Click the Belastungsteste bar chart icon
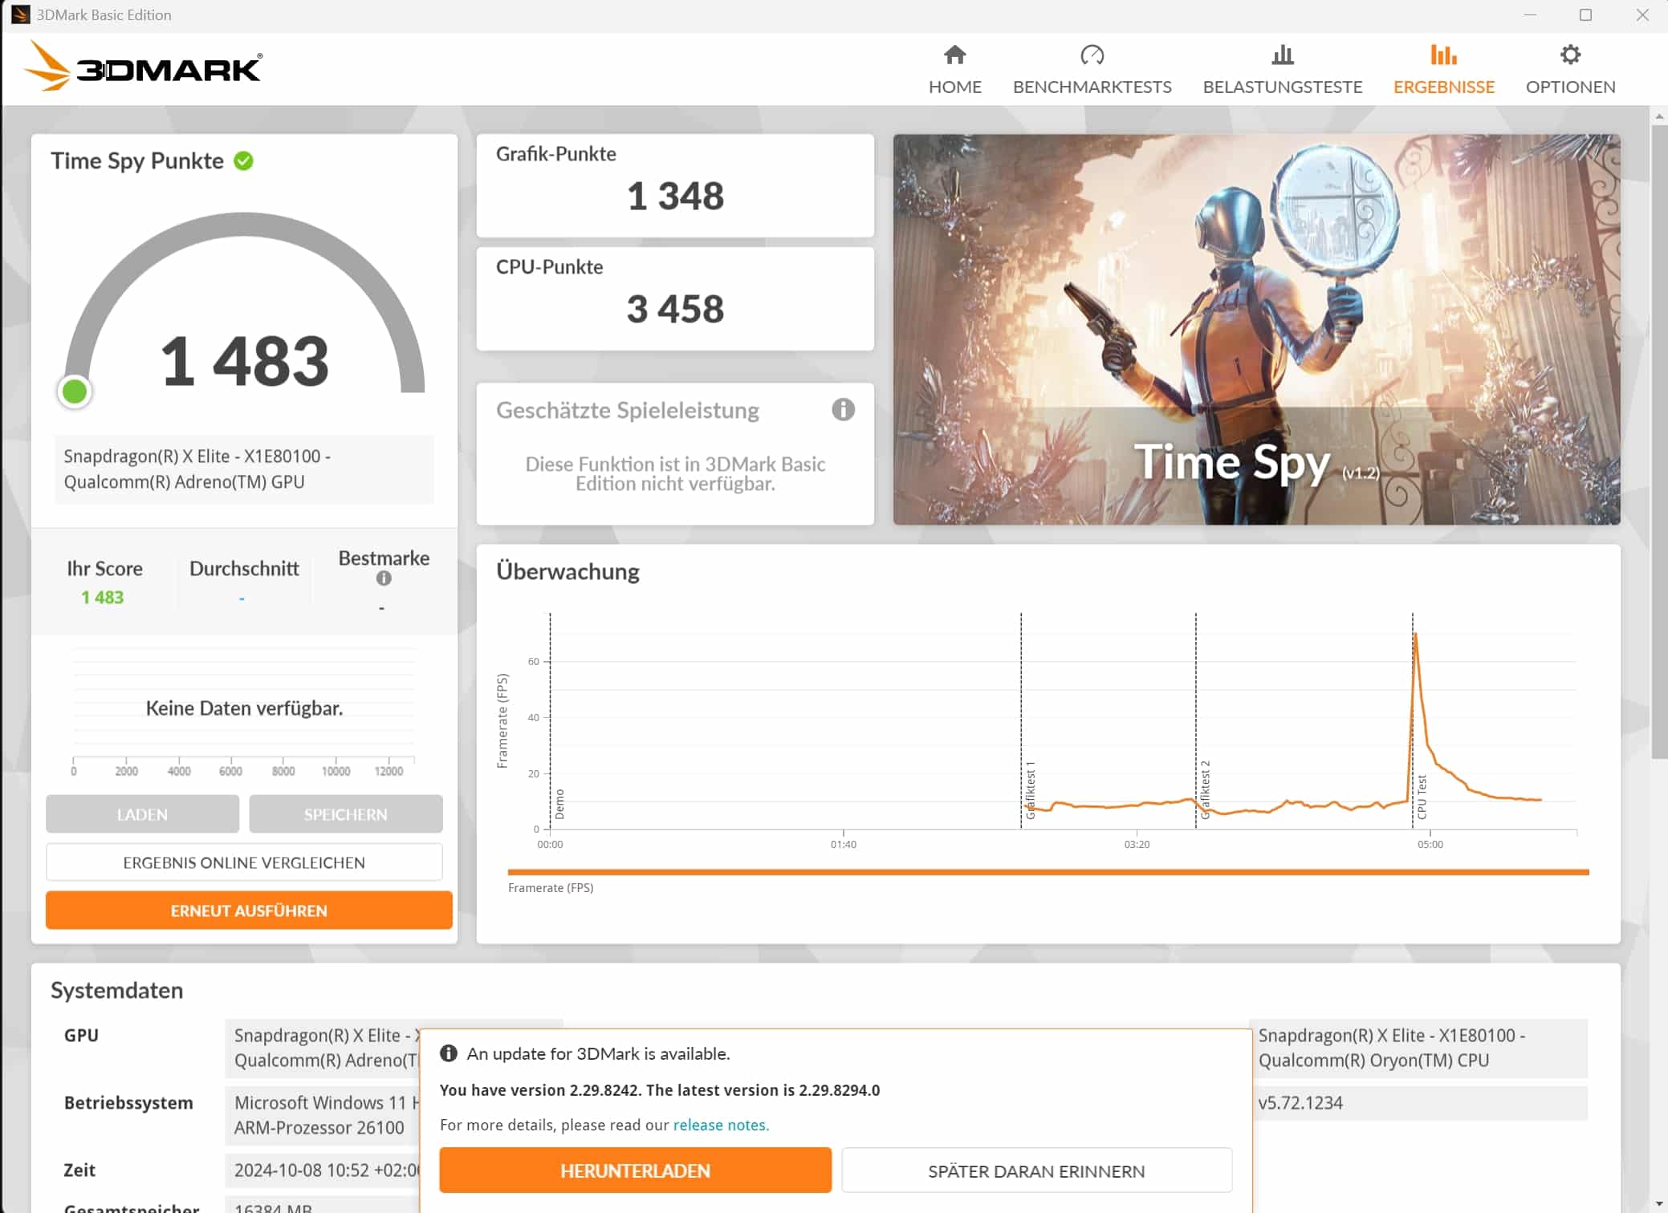The height and width of the screenshot is (1213, 1668). click(1282, 55)
